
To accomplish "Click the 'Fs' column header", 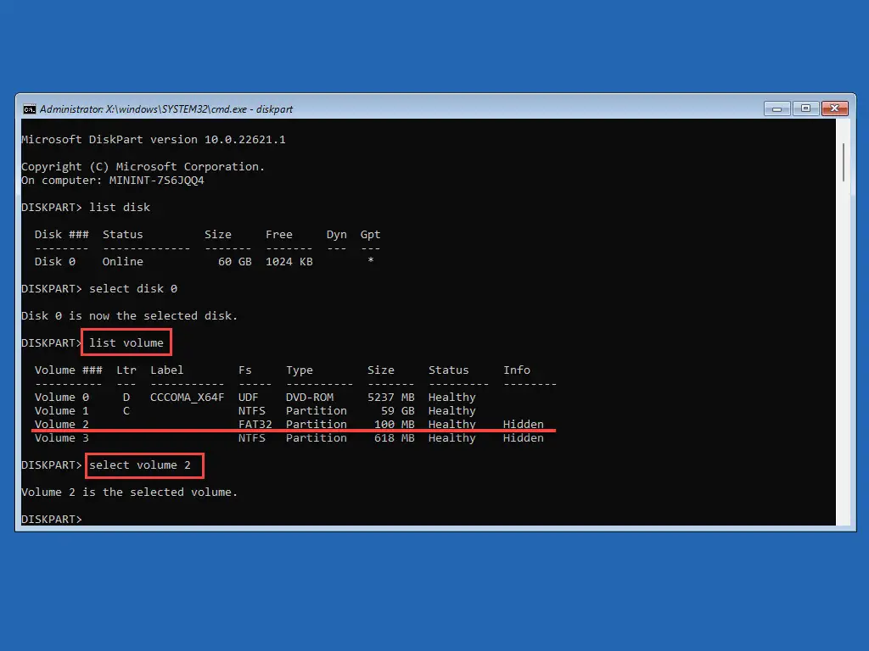I will point(245,370).
